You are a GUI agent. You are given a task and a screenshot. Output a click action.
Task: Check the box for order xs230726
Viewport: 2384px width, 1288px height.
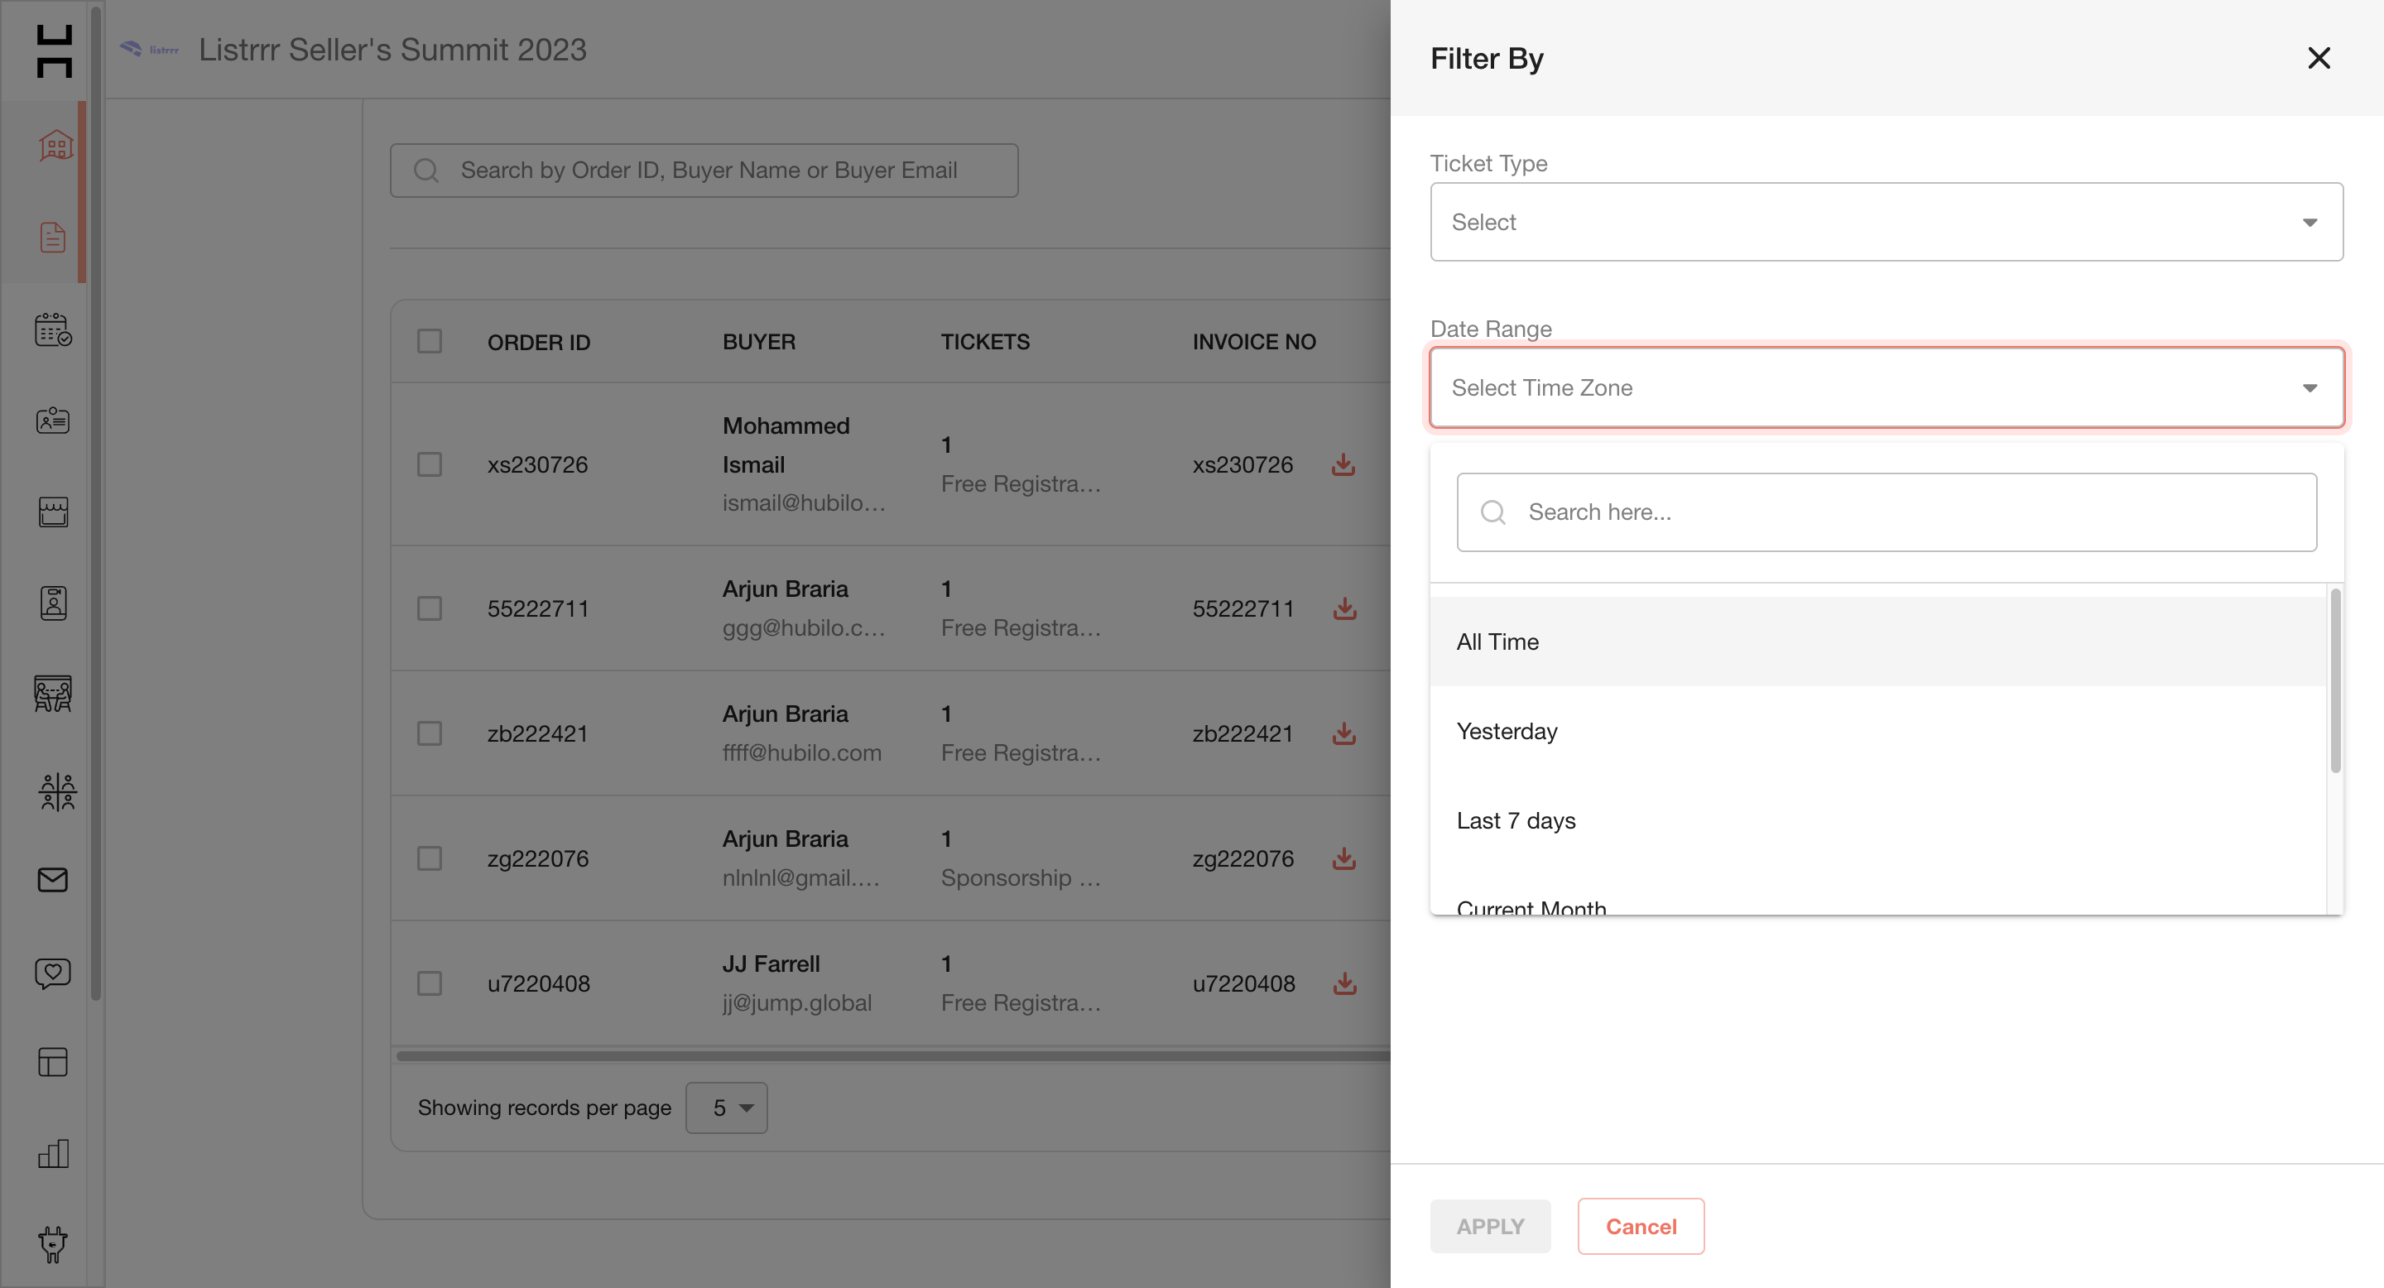430,464
